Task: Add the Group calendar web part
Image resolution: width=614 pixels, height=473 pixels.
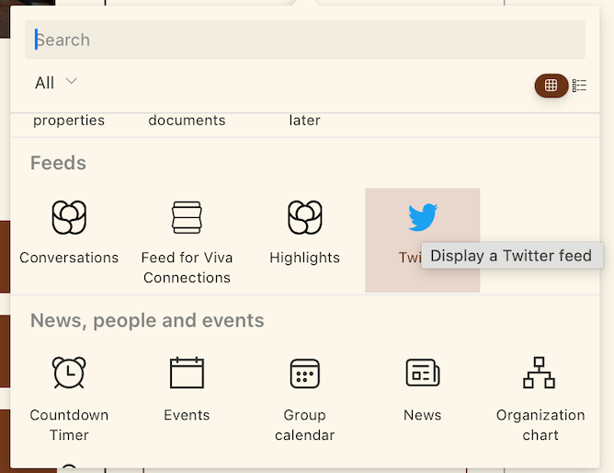Action: [304, 398]
